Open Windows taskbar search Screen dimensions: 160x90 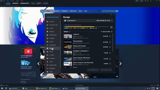pyautogui.click(x=6, y=88)
